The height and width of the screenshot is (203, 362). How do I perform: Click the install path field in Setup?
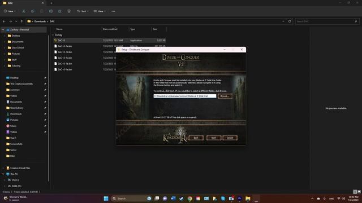tap(185, 96)
